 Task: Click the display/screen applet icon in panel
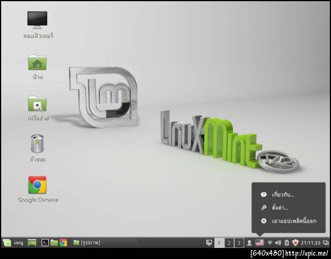tap(209, 243)
